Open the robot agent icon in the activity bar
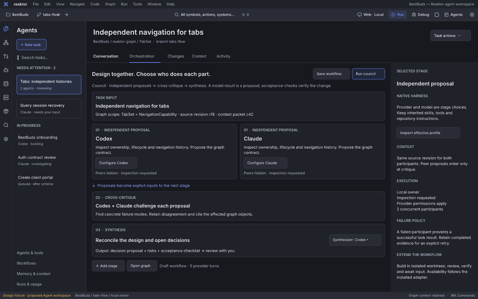This screenshot has width=478, height=299. click(x=6, y=70)
